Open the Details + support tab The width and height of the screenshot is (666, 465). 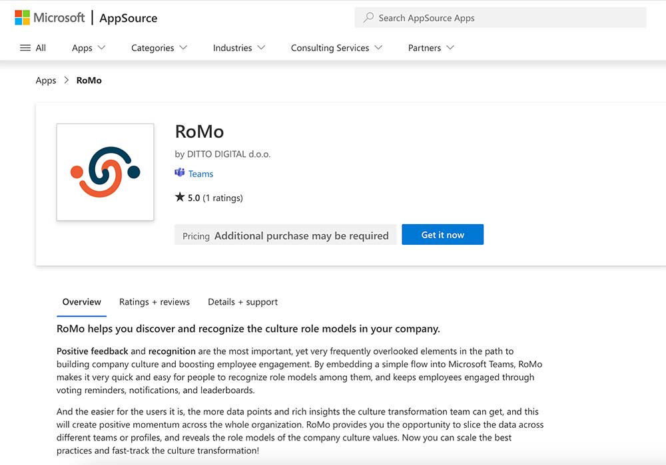(x=242, y=302)
